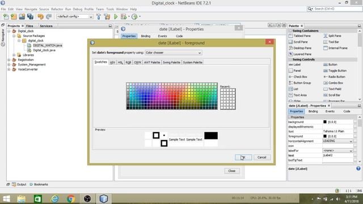The image size is (363, 204).
Task: Open Internet Explorer from the taskbar
Action: click(55, 199)
